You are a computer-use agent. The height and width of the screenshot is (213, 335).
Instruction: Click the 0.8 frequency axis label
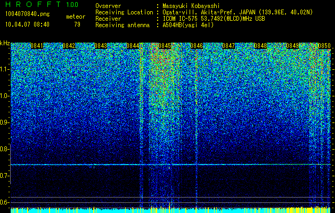pos(4,149)
